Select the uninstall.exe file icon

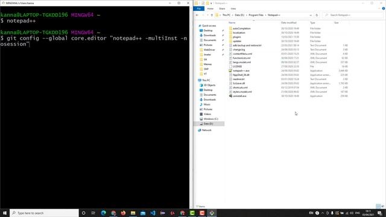pyautogui.click(x=230, y=96)
